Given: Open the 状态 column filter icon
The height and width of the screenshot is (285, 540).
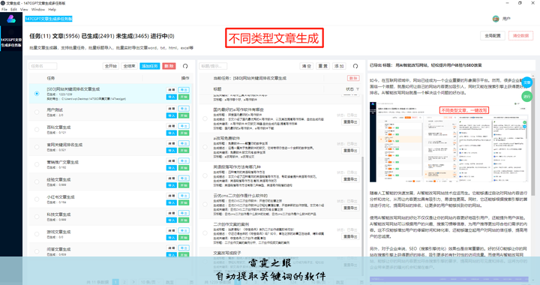Looking at the screenshot, I should pyautogui.click(x=358, y=89).
